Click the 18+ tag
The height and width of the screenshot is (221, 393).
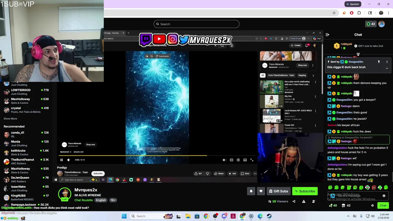(113, 200)
